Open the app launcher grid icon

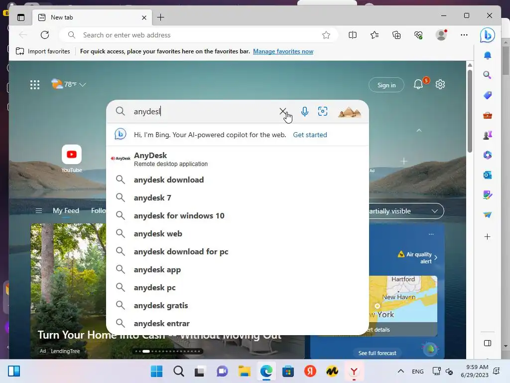[x=35, y=85]
